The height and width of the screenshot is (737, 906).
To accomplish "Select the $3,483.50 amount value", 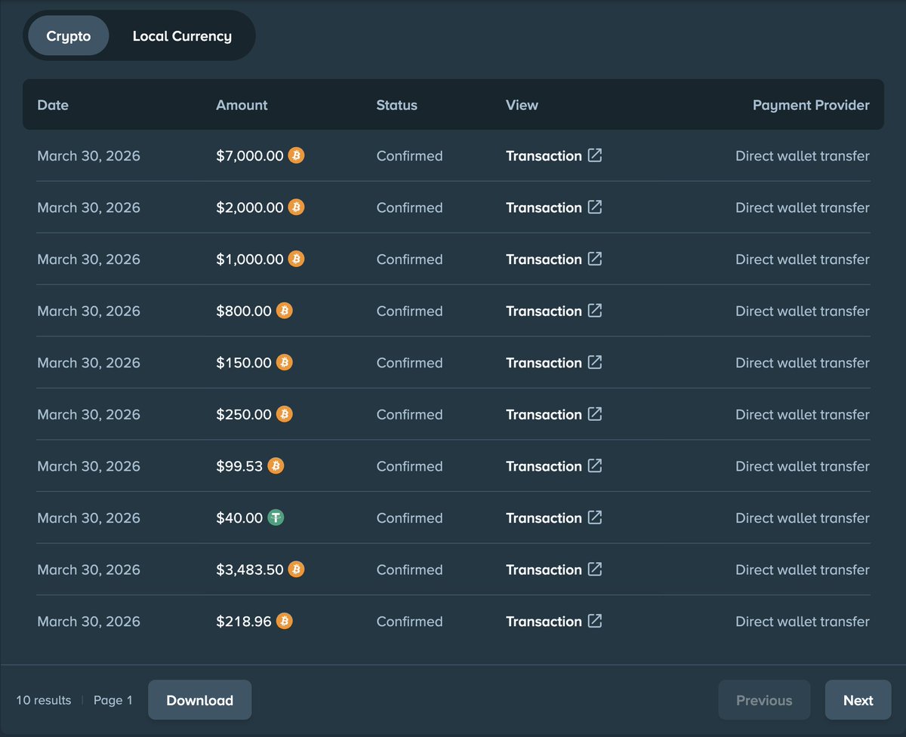I will point(250,570).
